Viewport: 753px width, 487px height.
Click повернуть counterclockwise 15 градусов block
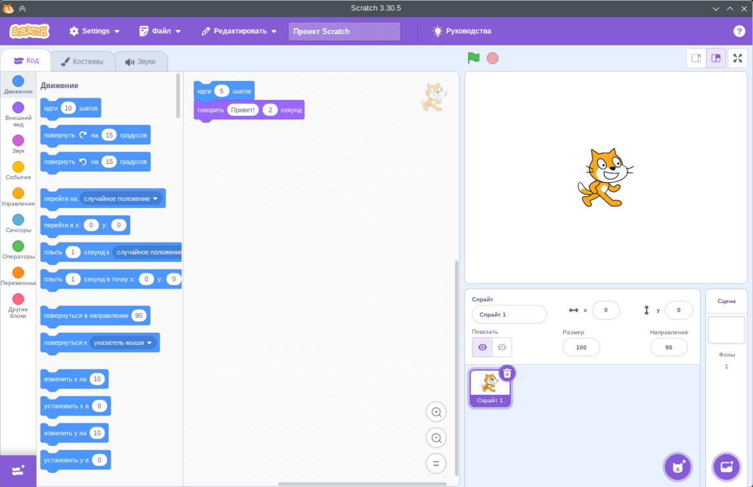(x=95, y=161)
